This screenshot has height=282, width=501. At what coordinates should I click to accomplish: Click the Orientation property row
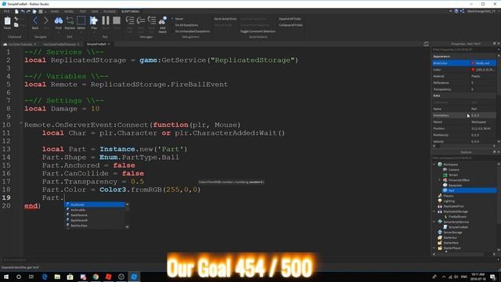(464, 115)
